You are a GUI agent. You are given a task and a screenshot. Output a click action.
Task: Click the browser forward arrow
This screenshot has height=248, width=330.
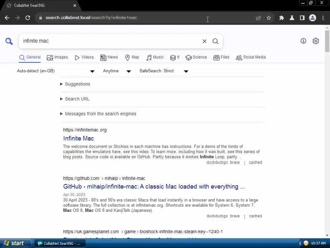(x=17, y=18)
